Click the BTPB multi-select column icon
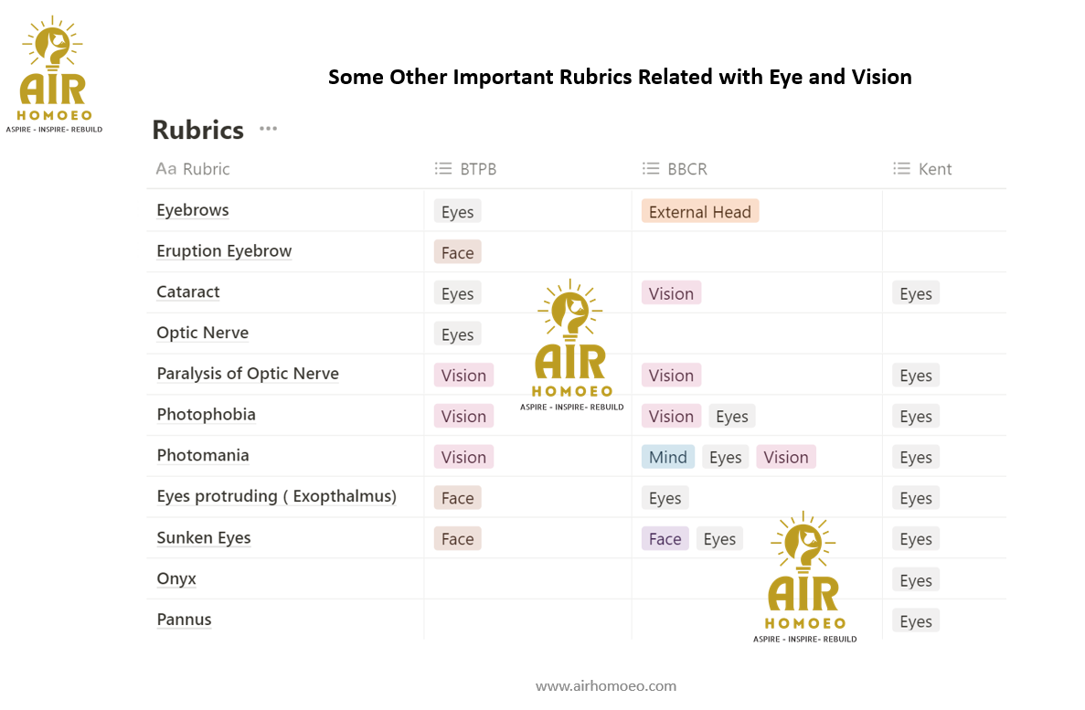The image size is (1085, 710). (442, 169)
